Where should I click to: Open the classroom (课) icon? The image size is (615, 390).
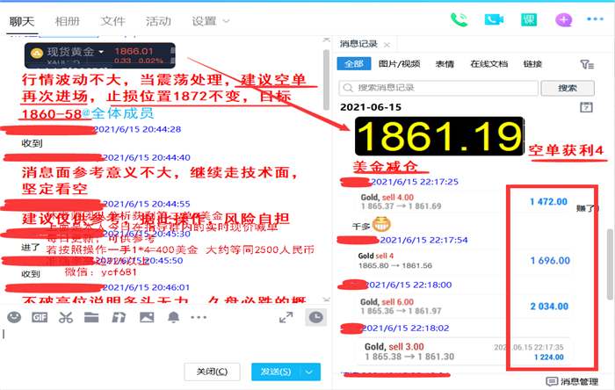[x=529, y=19]
